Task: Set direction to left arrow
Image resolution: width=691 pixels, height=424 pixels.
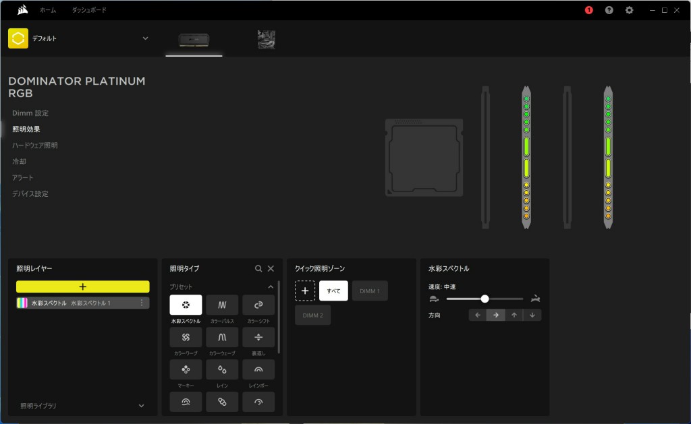Action: pyautogui.click(x=478, y=315)
